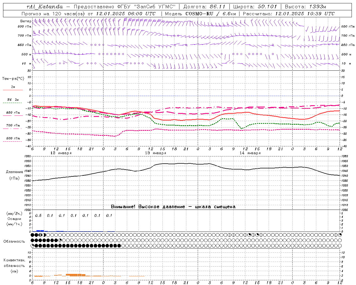Click the (гПа) unit label under Давление

14,178
